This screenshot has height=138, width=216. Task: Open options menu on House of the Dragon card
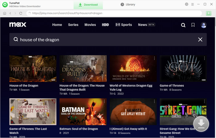(54, 58)
